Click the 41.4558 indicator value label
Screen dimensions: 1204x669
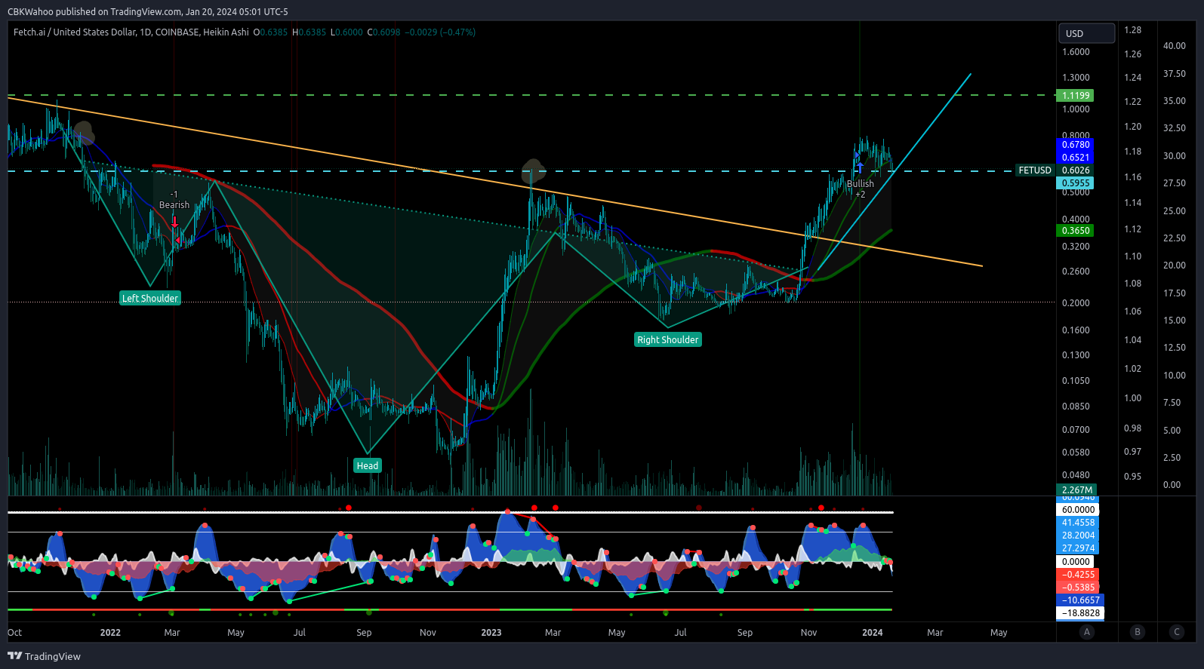pos(1078,523)
